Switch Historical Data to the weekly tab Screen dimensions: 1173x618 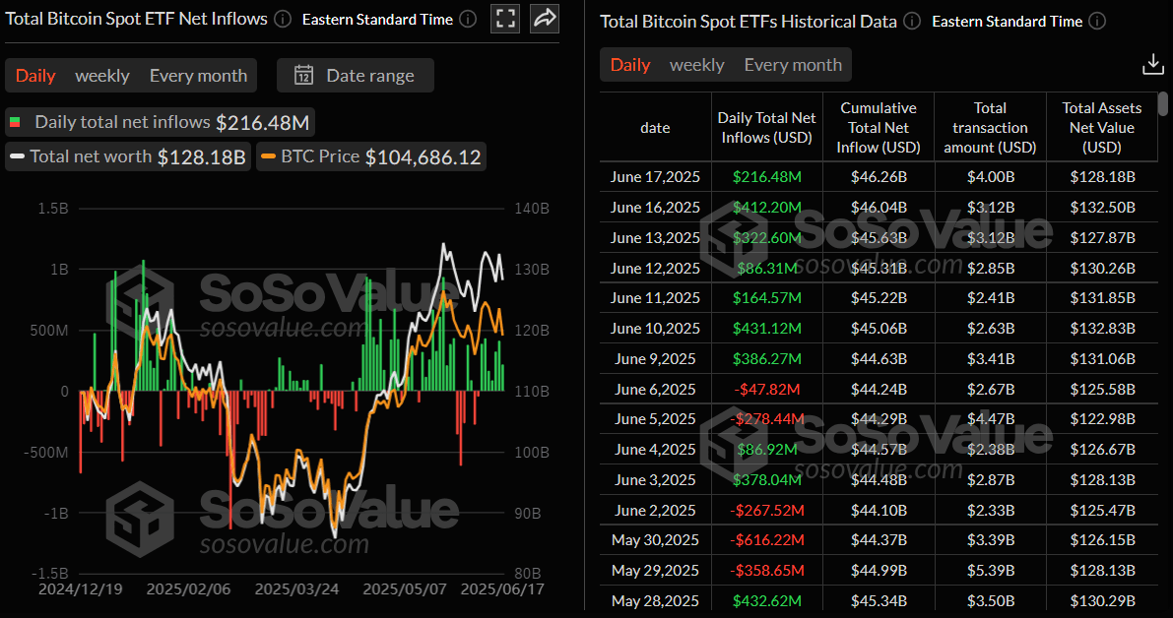[x=696, y=65]
